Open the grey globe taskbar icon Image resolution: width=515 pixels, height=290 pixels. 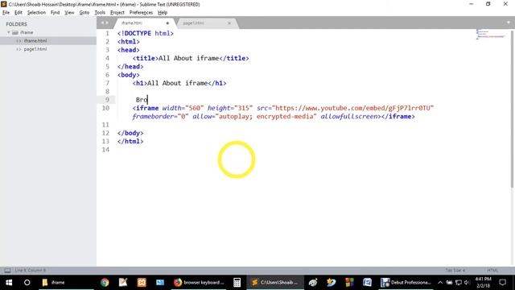coord(313,283)
